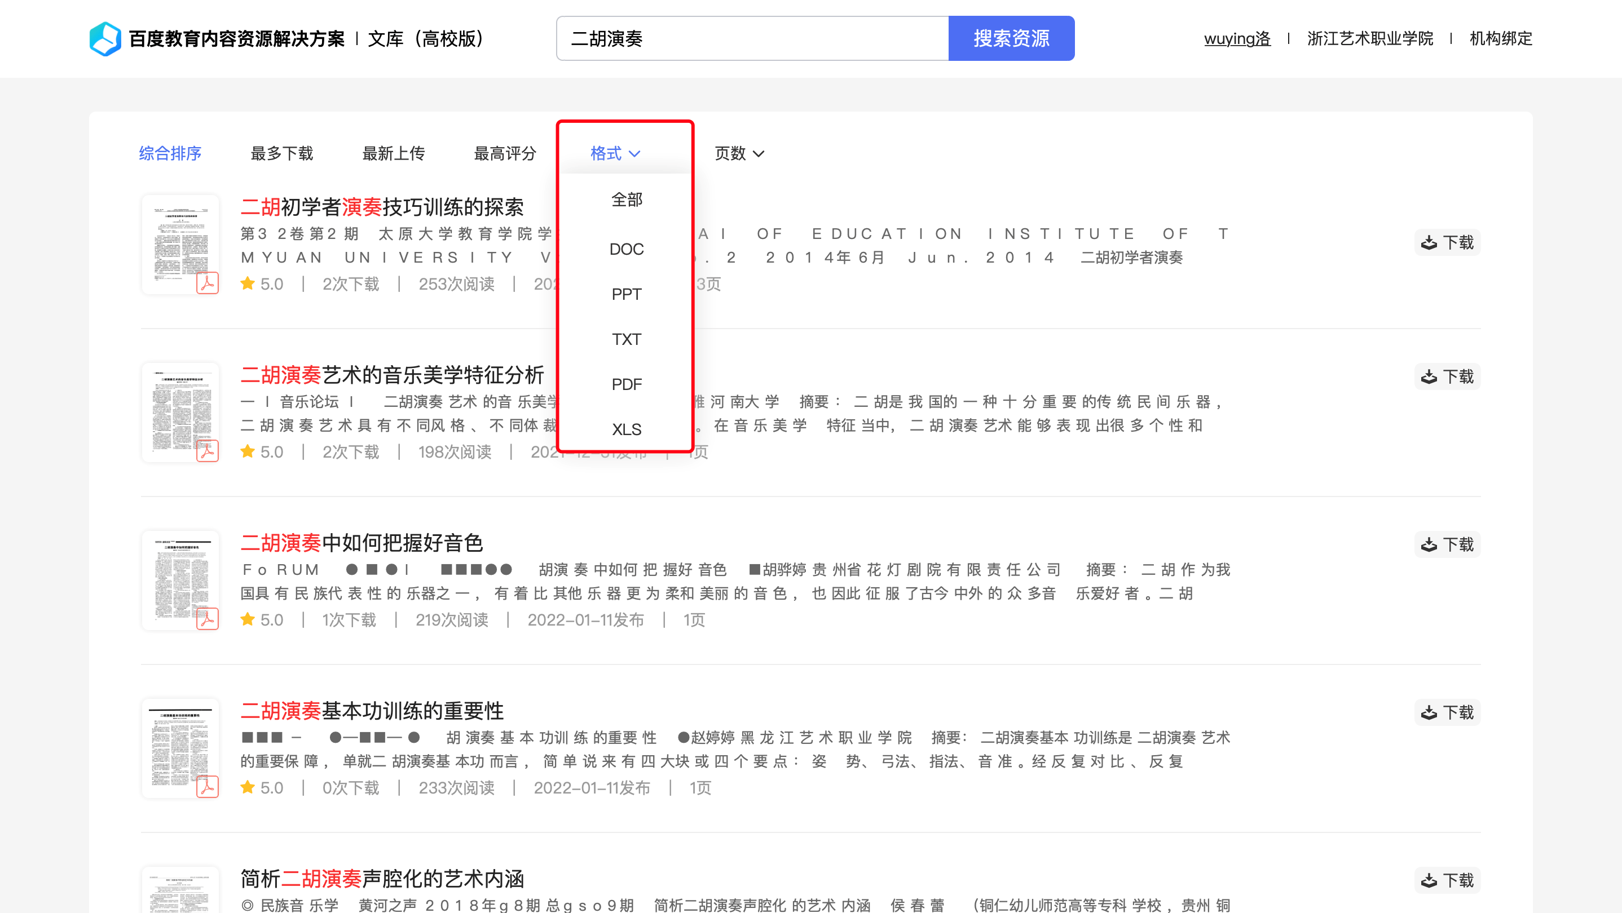Viewport: 1622px width, 913px height.
Task: Choose 全部 option in format menu
Action: pyautogui.click(x=626, y=200)
